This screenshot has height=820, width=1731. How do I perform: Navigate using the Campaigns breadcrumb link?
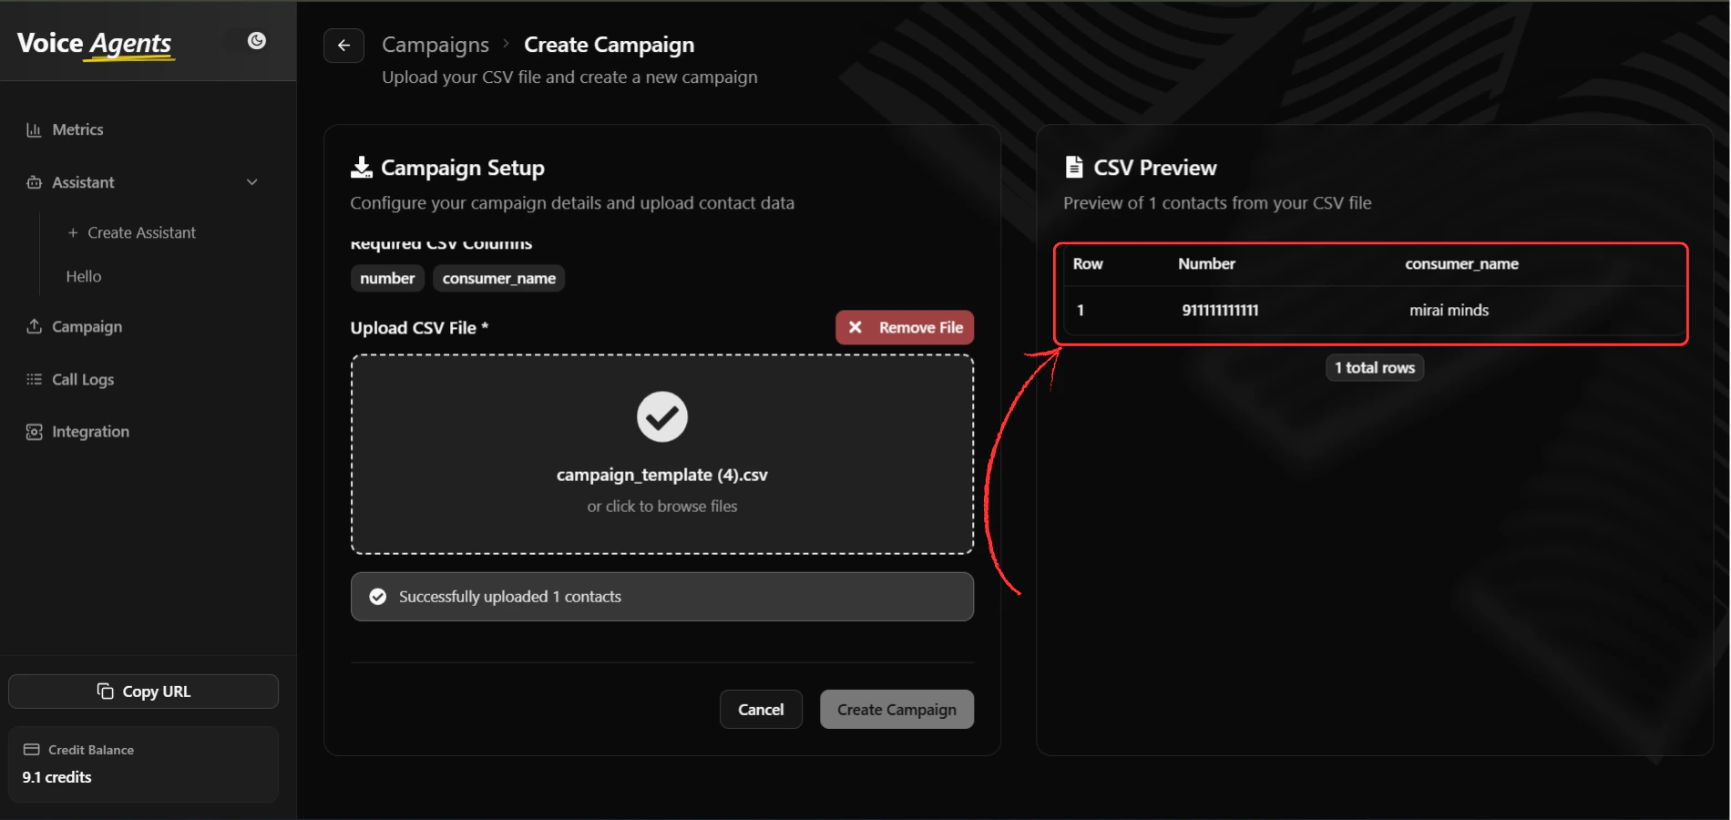[435, 44]
